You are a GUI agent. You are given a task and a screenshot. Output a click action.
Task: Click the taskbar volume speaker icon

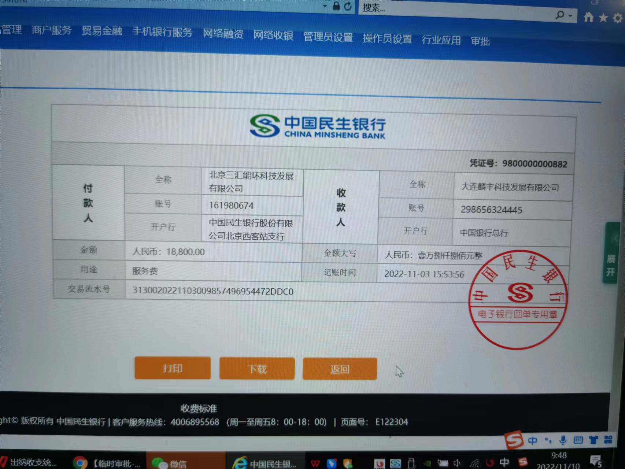click(457, 463)
